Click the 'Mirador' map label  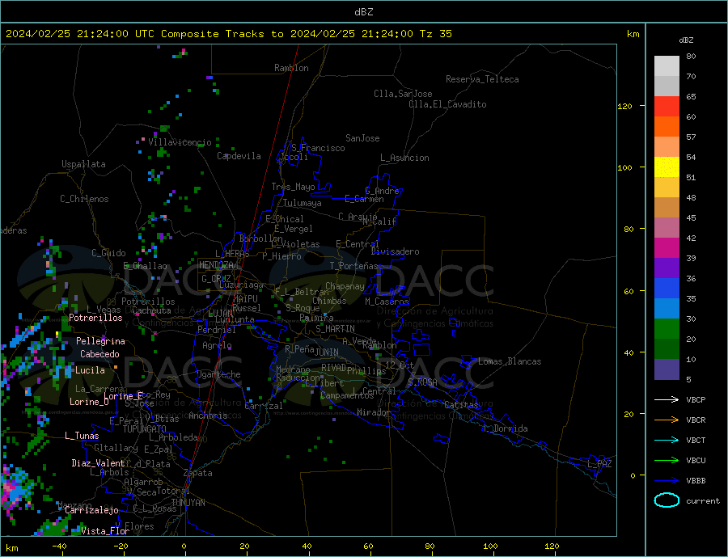pyautogui.click(x=374, y=412)
